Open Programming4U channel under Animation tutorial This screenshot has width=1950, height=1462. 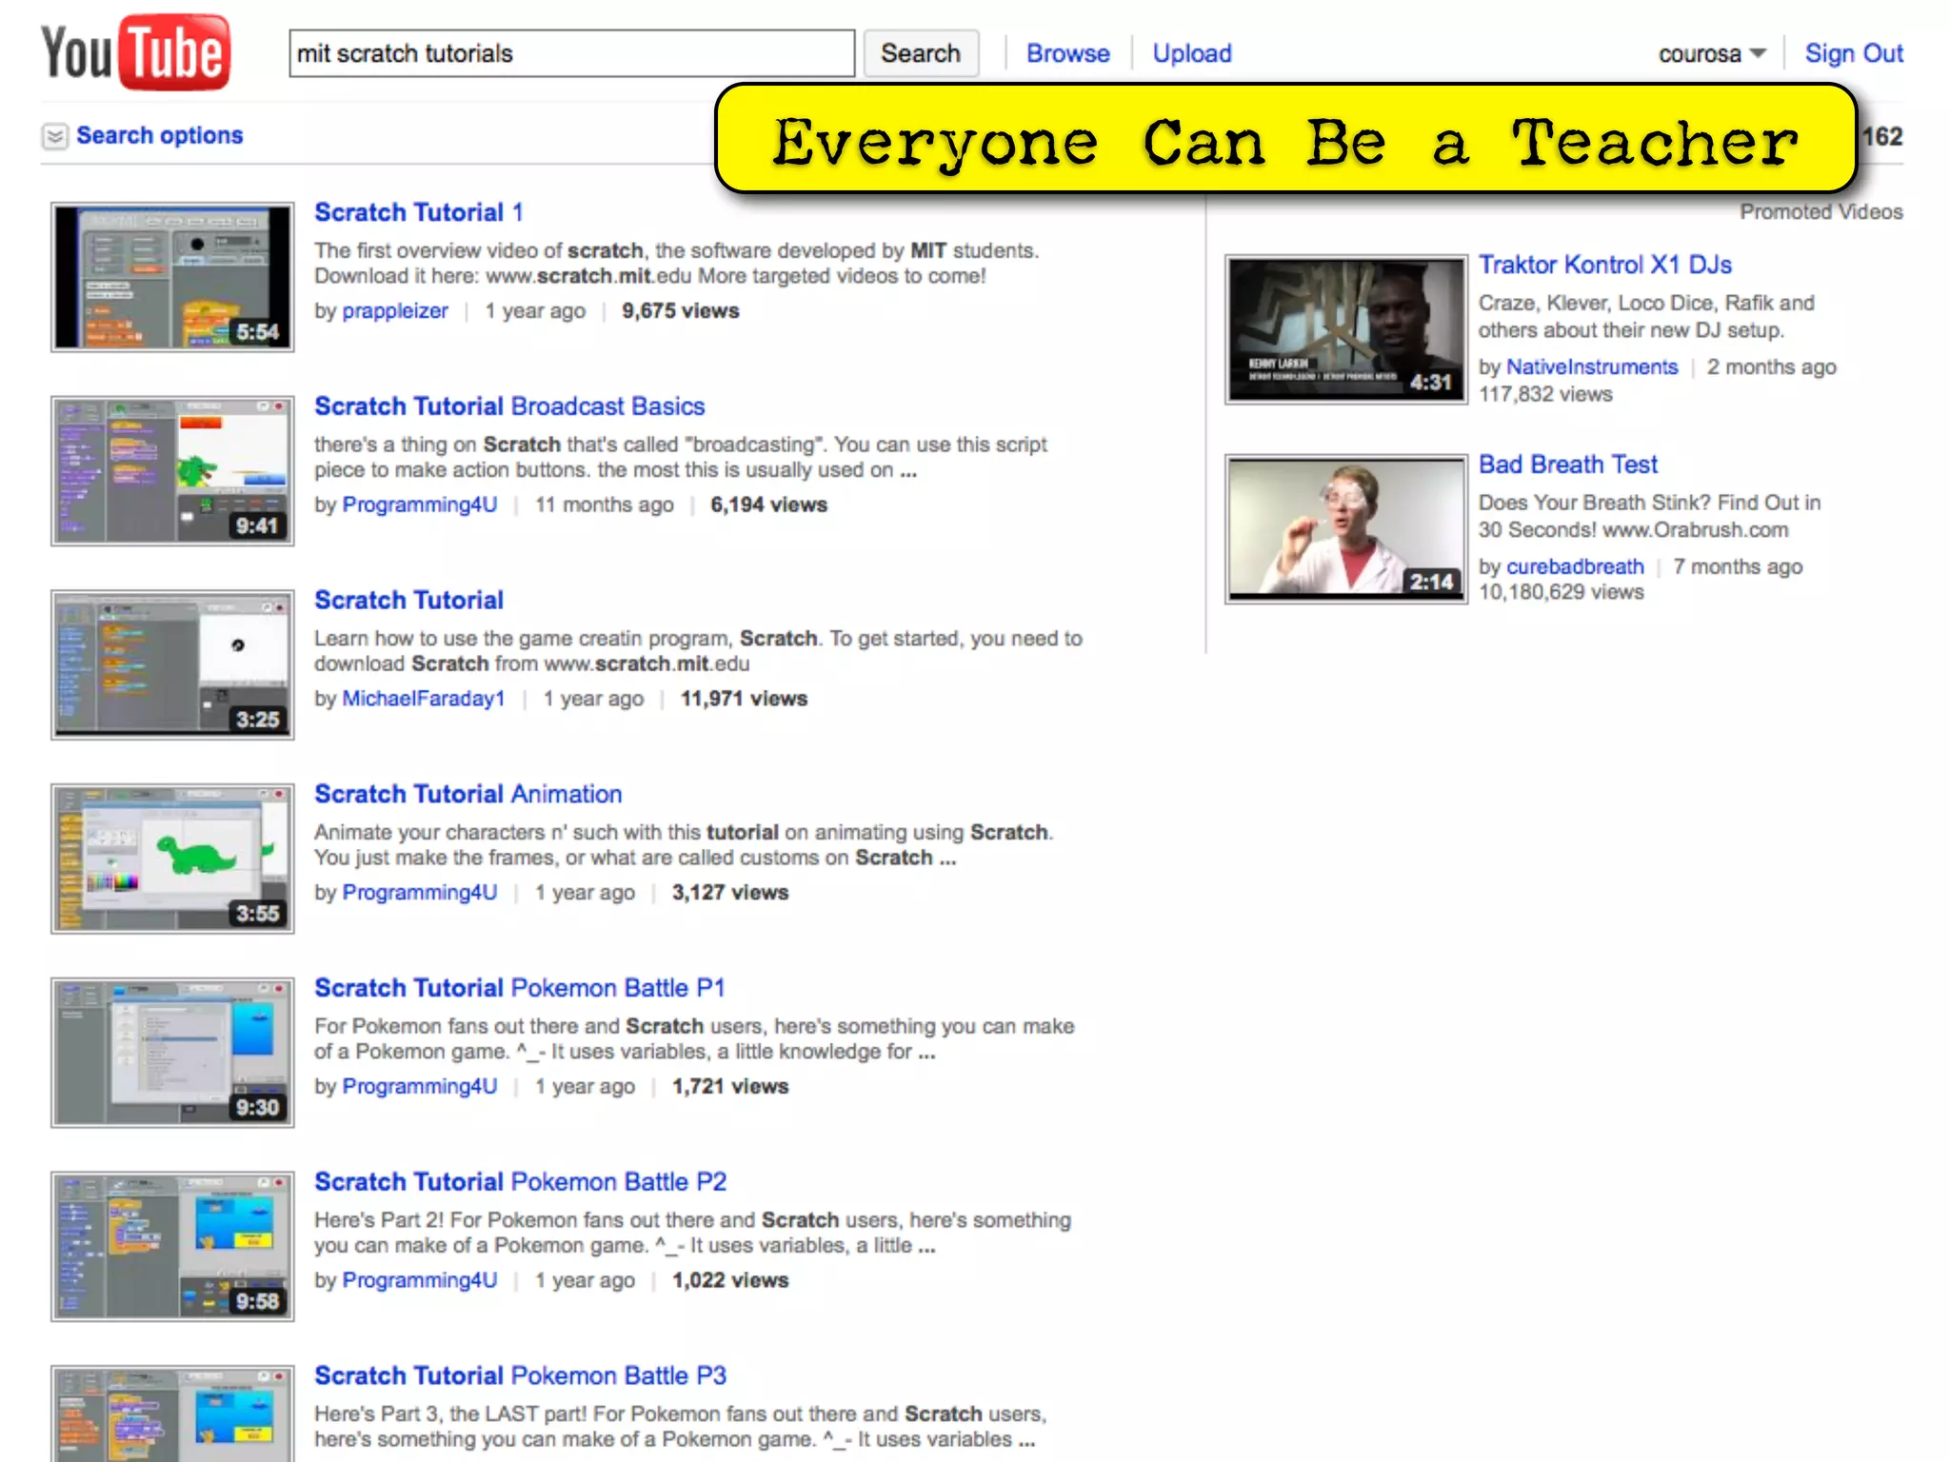coord(419,893)
